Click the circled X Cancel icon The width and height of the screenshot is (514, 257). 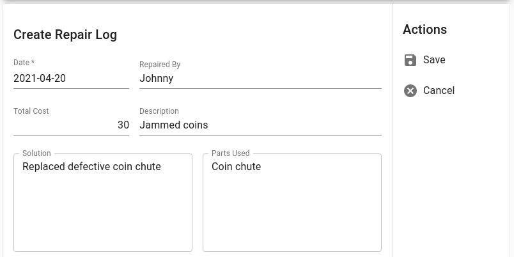410,91
